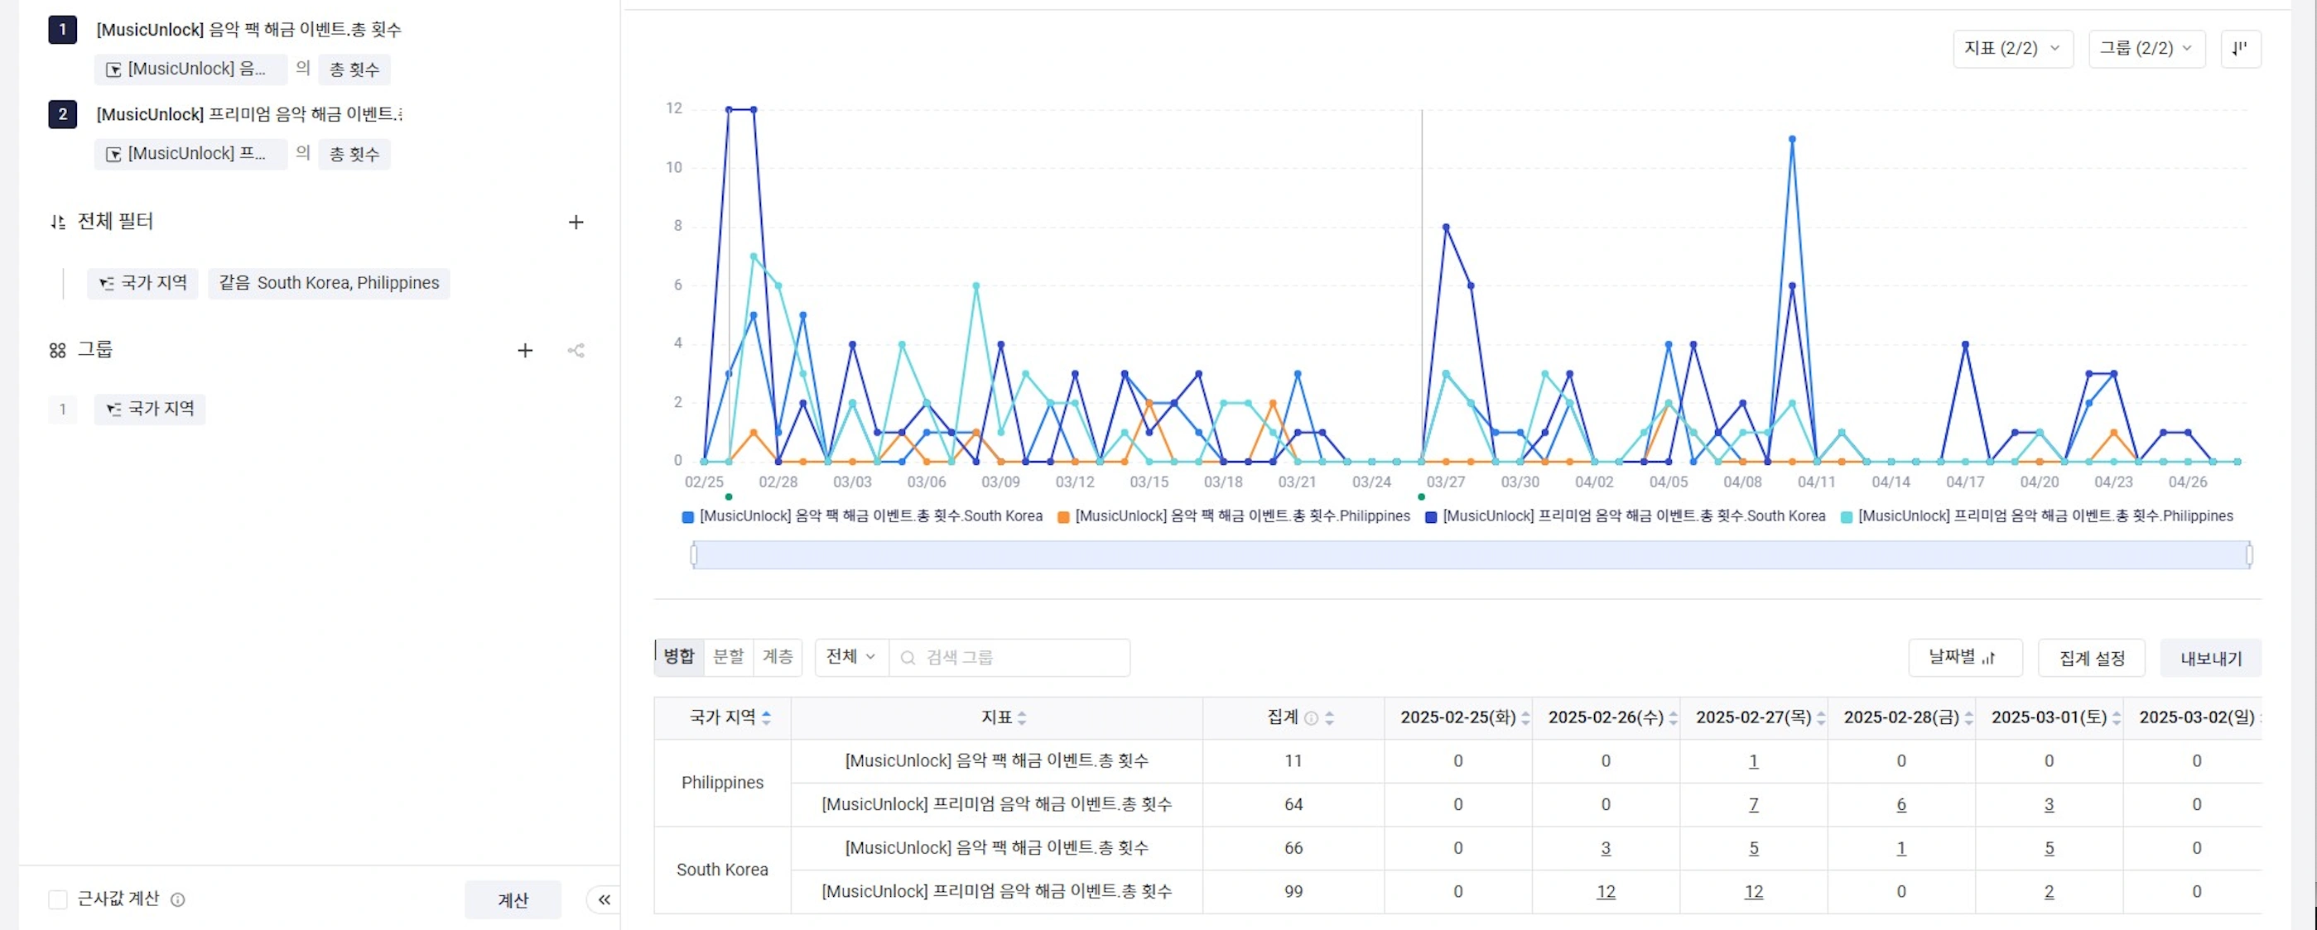Collapse the left panel with double-chevron
The height and width of the screenshot is (930, 2317).
point(605,899)
